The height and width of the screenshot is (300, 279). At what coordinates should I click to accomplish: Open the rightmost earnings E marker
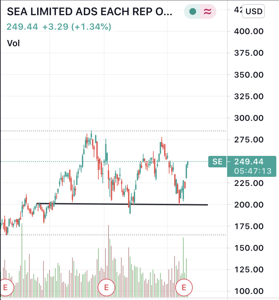[x=184, y=288]
